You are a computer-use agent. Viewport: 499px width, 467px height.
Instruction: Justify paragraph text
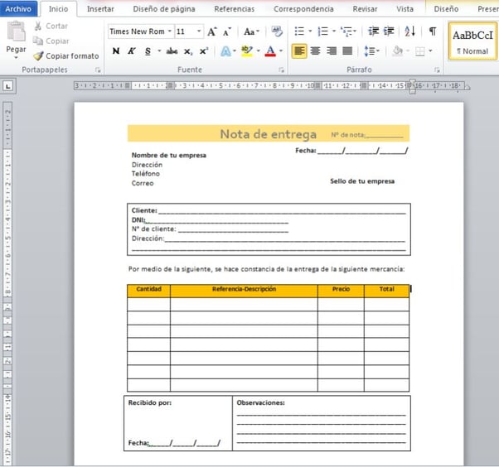pos(347,51)
